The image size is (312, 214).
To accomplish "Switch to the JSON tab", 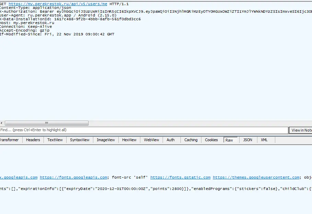I will coord(247,140).
